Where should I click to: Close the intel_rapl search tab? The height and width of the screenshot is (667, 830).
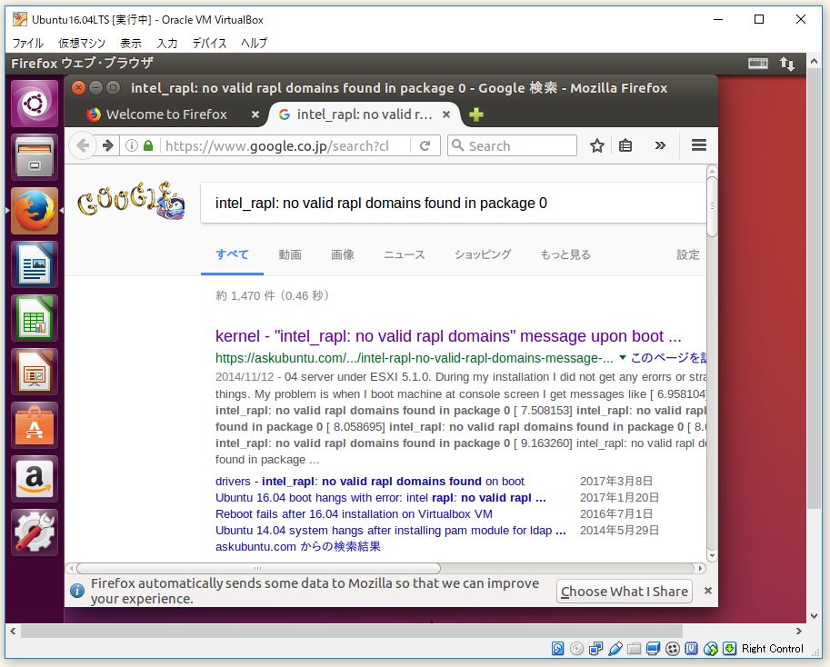tap(446, 114)
